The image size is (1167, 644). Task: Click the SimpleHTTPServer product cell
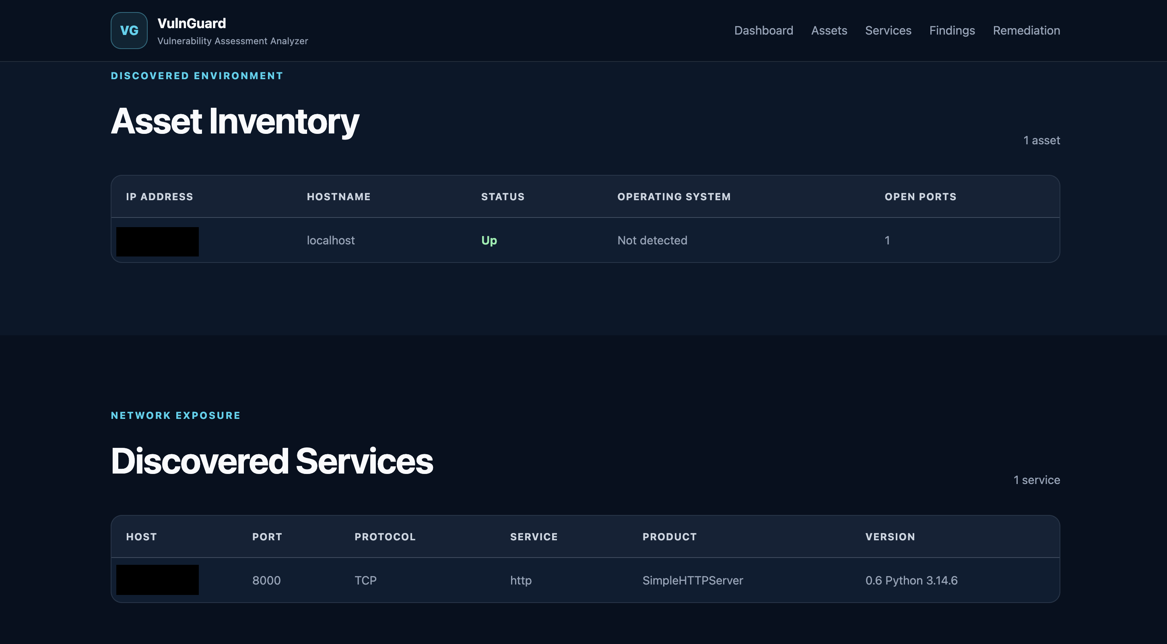(692, 580)
